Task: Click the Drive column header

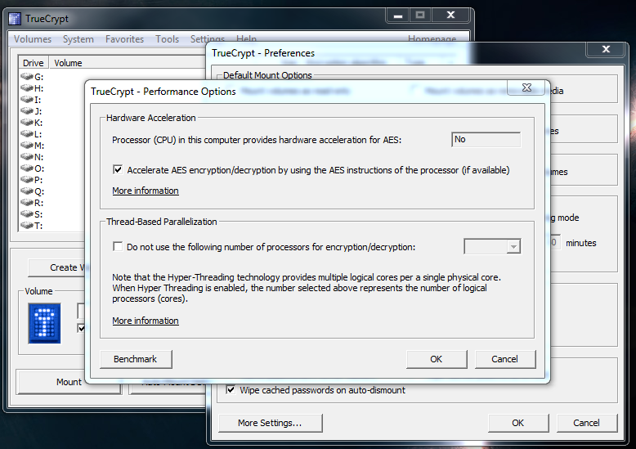Action: (34, 63)
